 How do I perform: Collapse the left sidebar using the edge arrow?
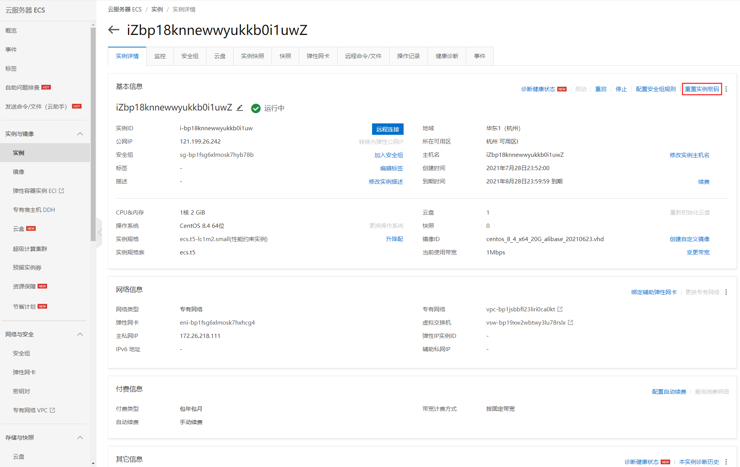coord(99,232)
